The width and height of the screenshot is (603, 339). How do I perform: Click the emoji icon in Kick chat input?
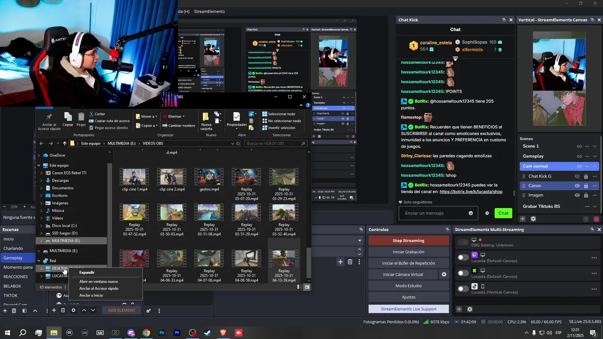pos(471,213)
